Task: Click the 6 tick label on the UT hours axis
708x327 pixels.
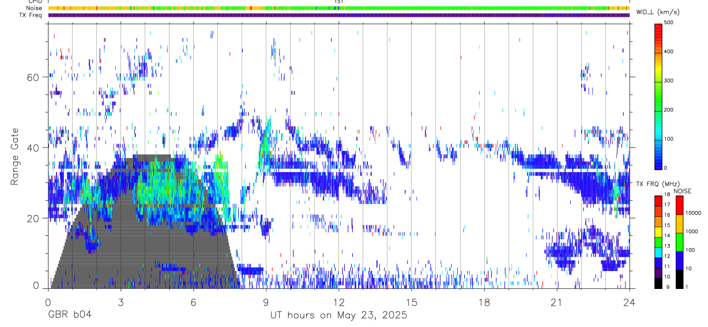Action: pos(193,302)
